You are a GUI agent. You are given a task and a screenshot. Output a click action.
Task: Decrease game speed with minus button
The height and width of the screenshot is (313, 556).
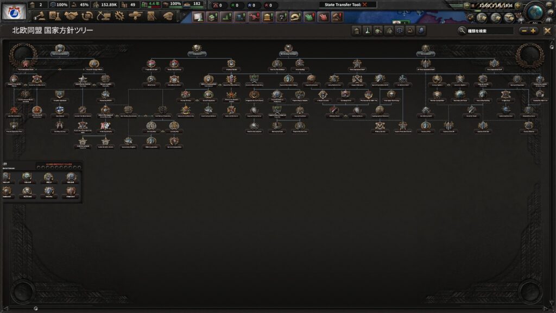point(466,5)
